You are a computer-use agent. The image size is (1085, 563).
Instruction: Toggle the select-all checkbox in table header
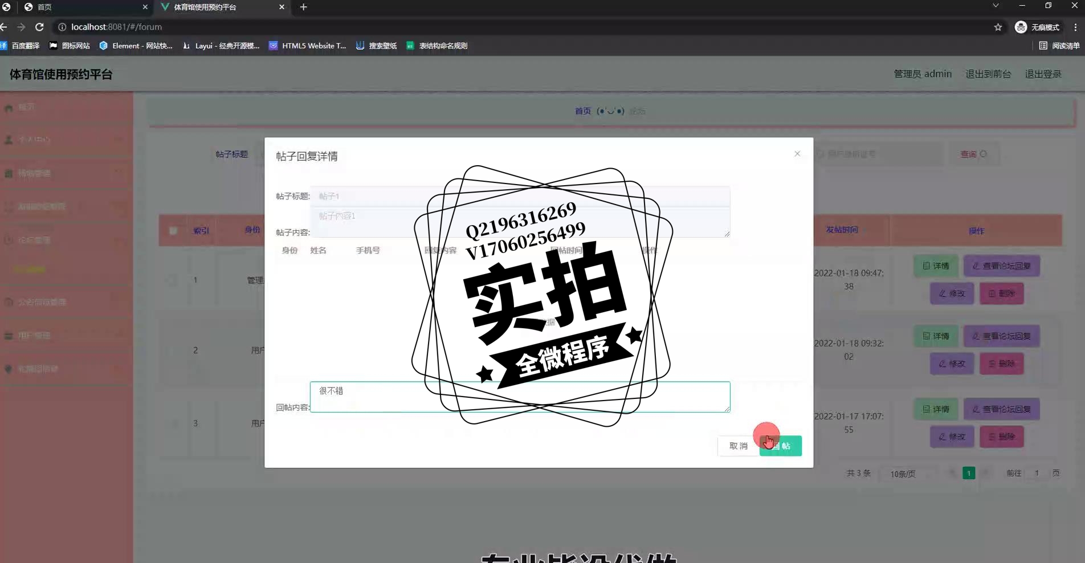[x=173, y=231]
